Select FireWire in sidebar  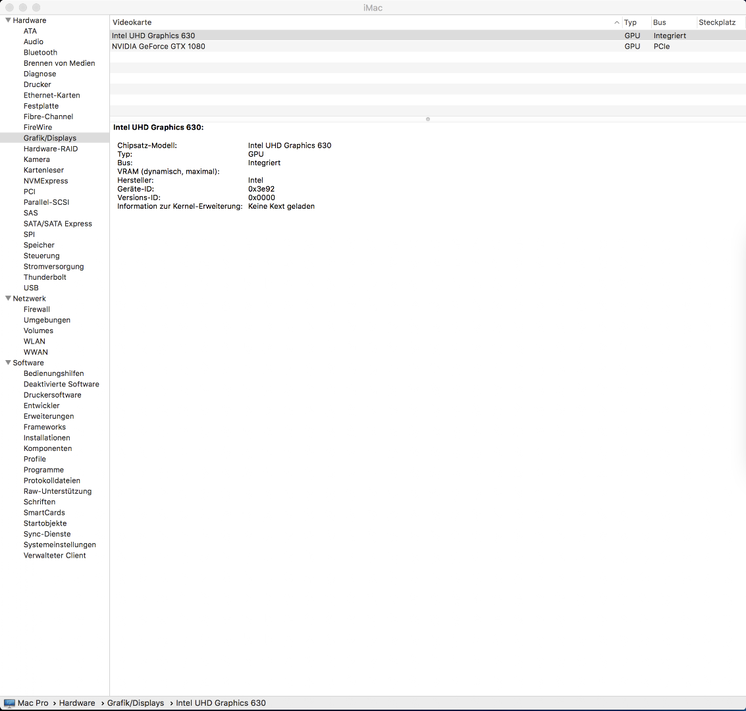(38, 128)
